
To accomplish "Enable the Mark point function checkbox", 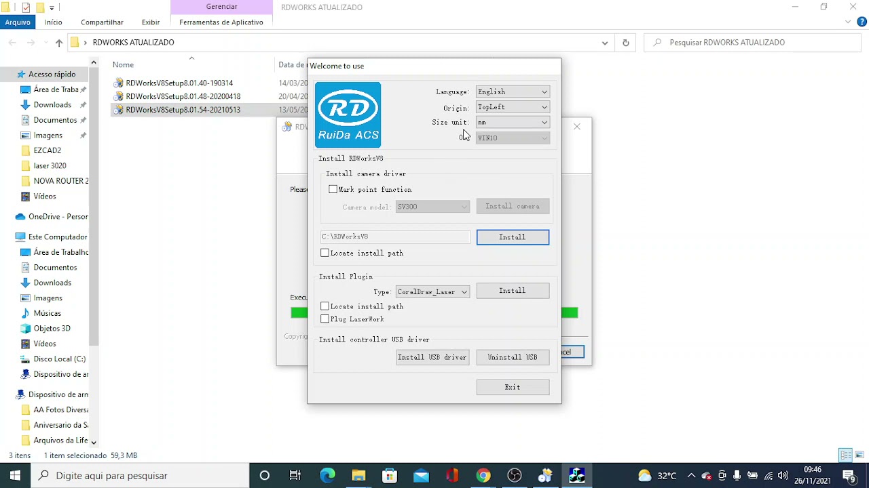I will tap(333, 190).
